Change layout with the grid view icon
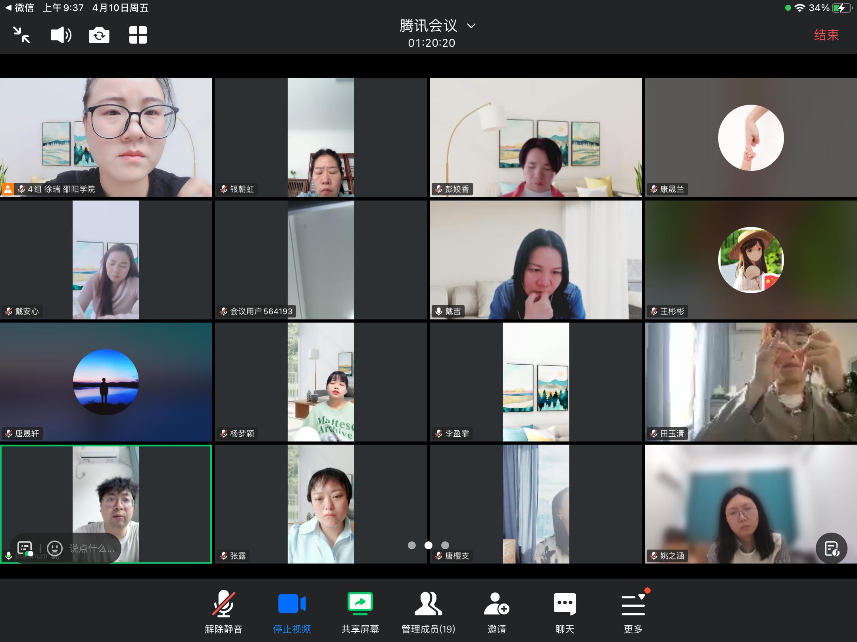This screenshot has width=857, height=642. tap(138, 35)
